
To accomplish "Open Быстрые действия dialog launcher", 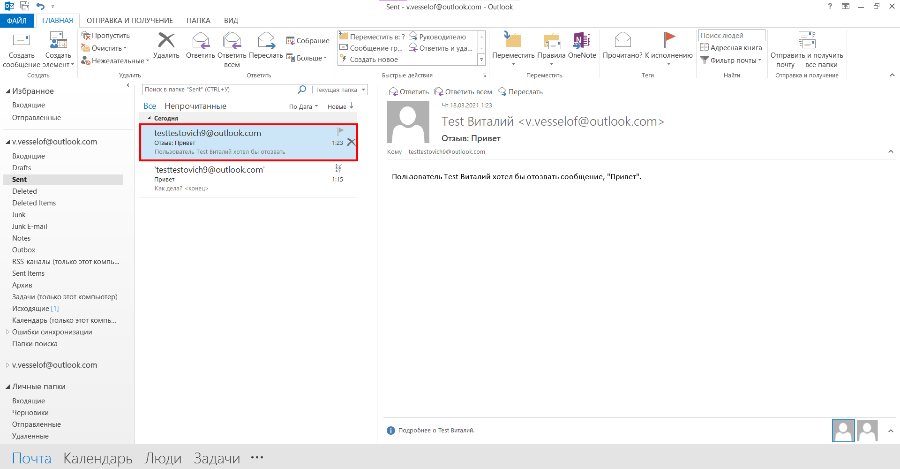I will [x=484, y=76].
